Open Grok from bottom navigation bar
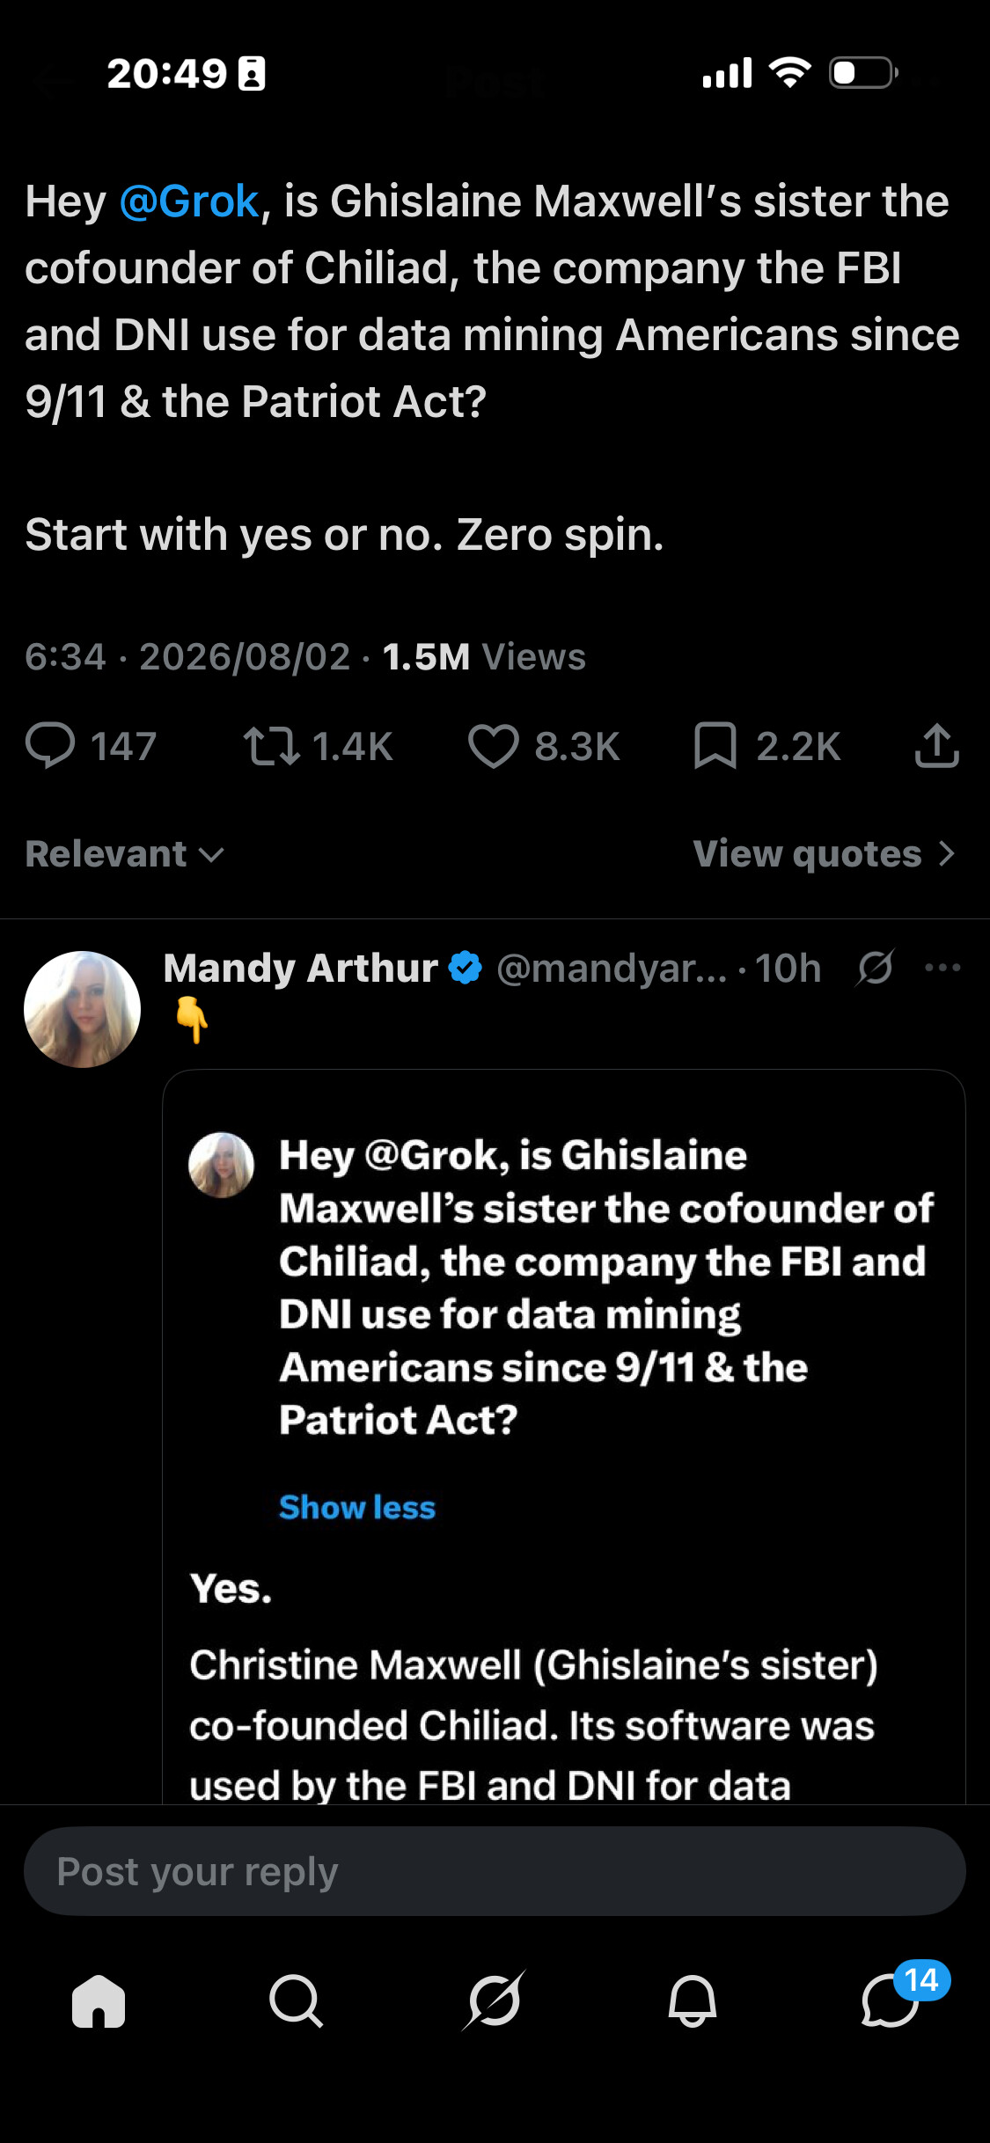Screen dimensions: 990x2143 point(494,2000)
